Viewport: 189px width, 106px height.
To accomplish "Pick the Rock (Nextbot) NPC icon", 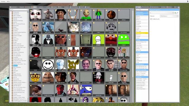I will 73,90.
